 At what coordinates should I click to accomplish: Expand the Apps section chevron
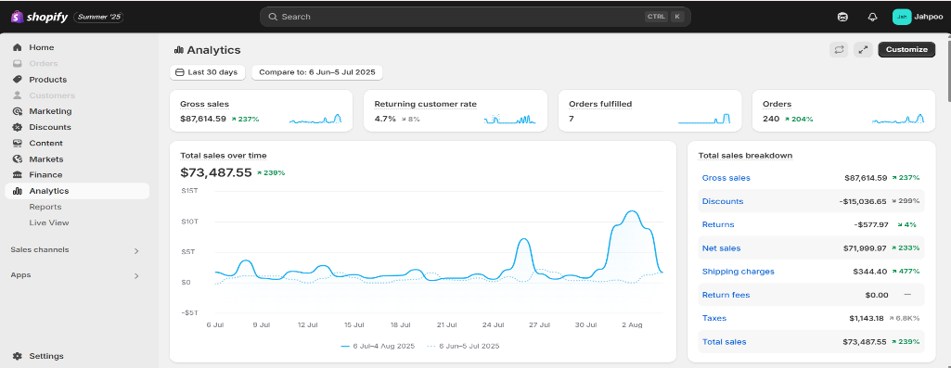[136, 276]
